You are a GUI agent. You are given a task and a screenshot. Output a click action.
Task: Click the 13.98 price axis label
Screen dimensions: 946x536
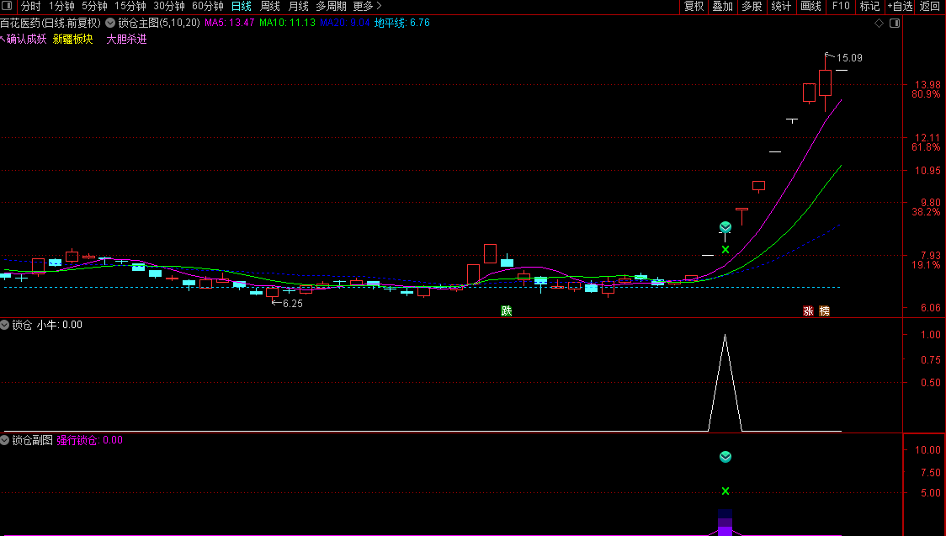(927, 85)
